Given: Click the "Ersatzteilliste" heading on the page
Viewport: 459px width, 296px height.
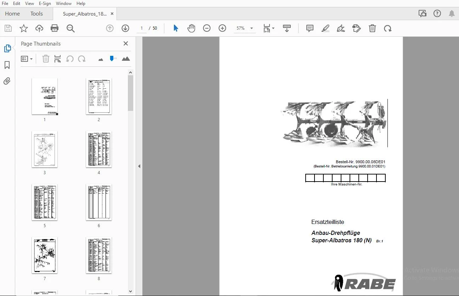Looking at the screenshot, I should [x=328, y=222].
